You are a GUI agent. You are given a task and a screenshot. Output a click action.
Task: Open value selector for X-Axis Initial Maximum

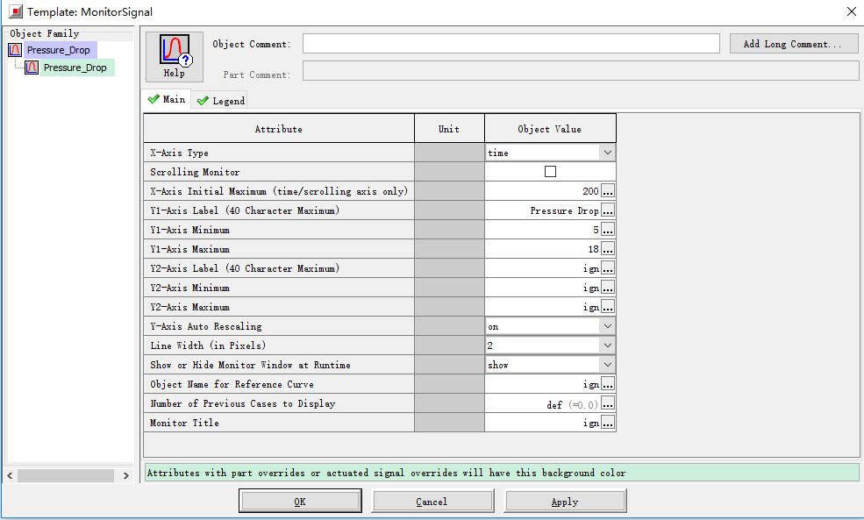pos(608,191)
